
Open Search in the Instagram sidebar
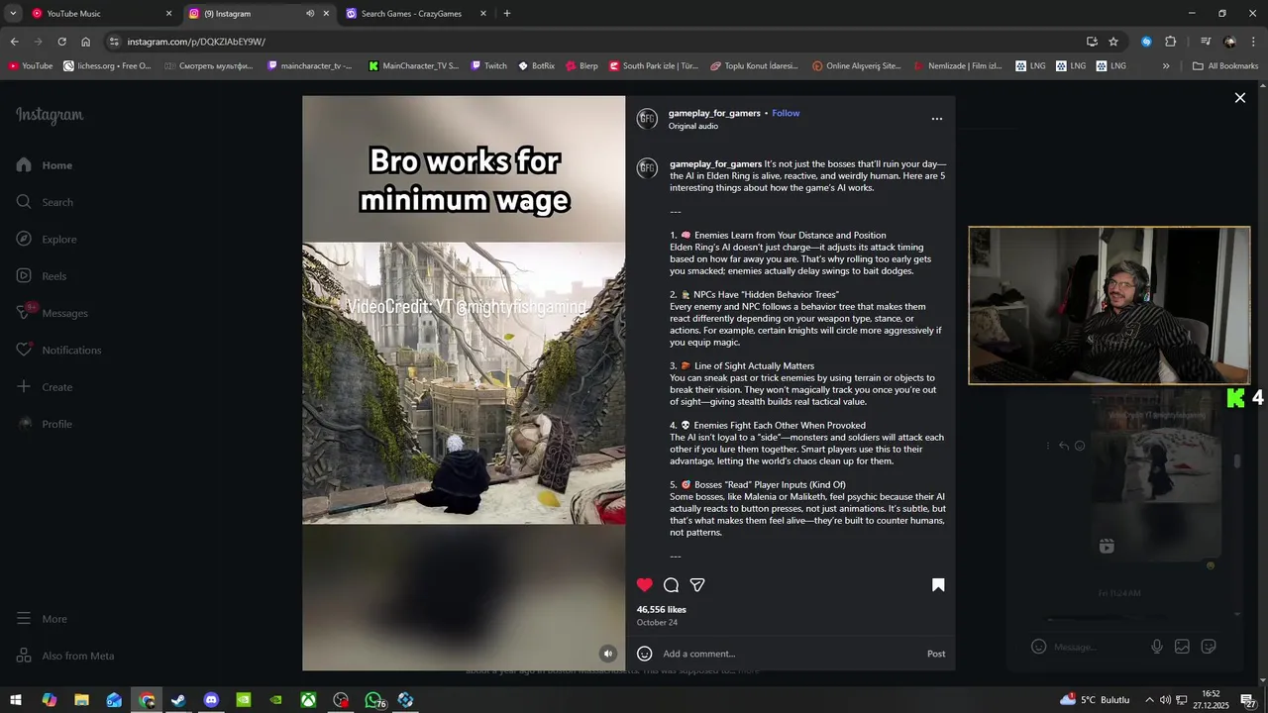click(x=45, y=202)
